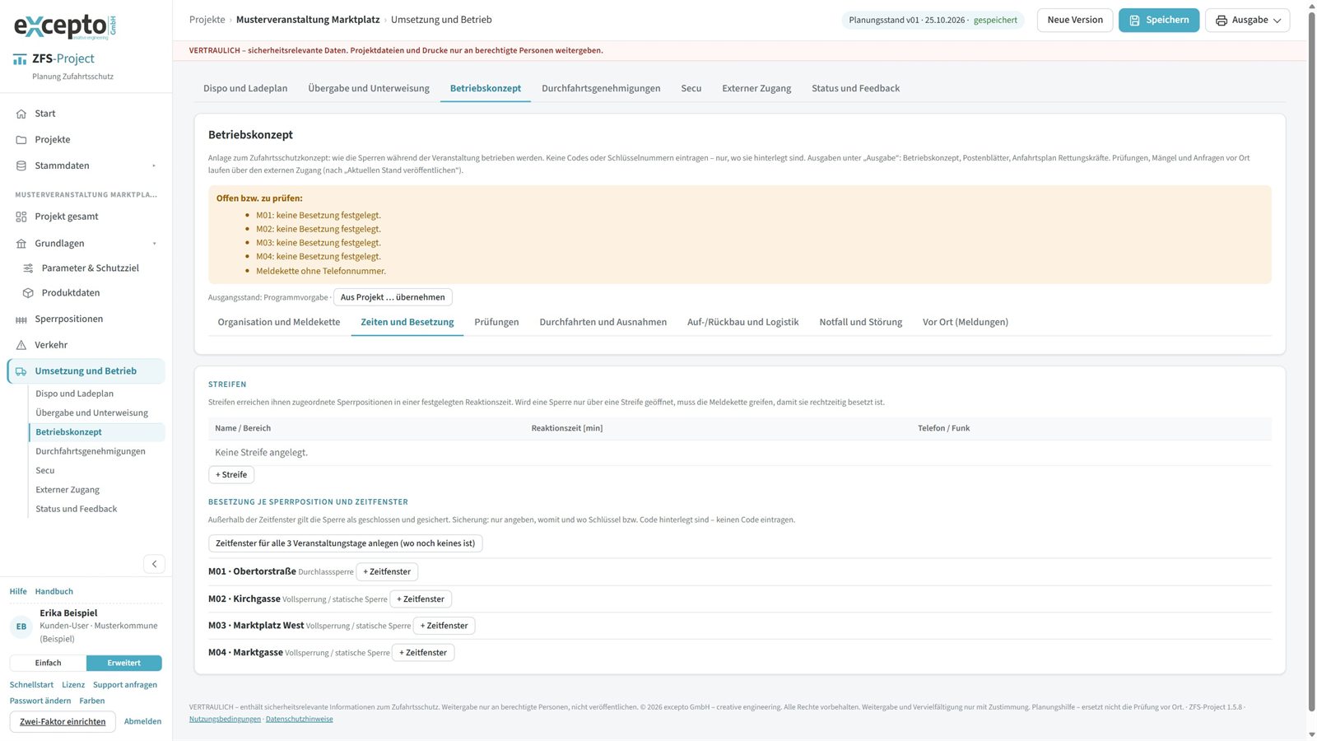
Task: Collapse the sidebar with the chevron button
Action: pos(154,564)
